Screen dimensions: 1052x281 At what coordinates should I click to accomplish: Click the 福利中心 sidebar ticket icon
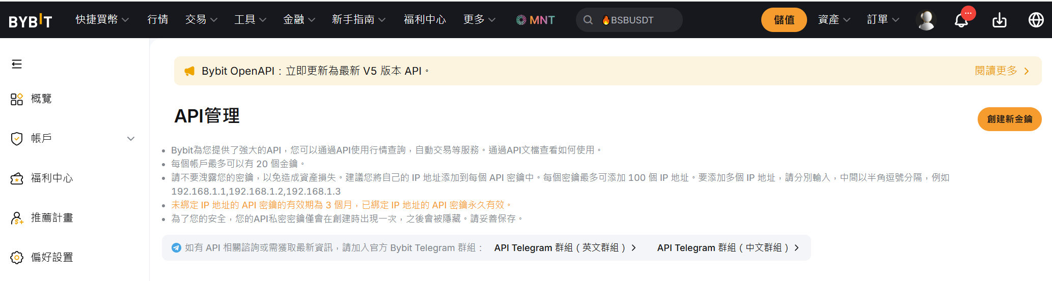17,178
